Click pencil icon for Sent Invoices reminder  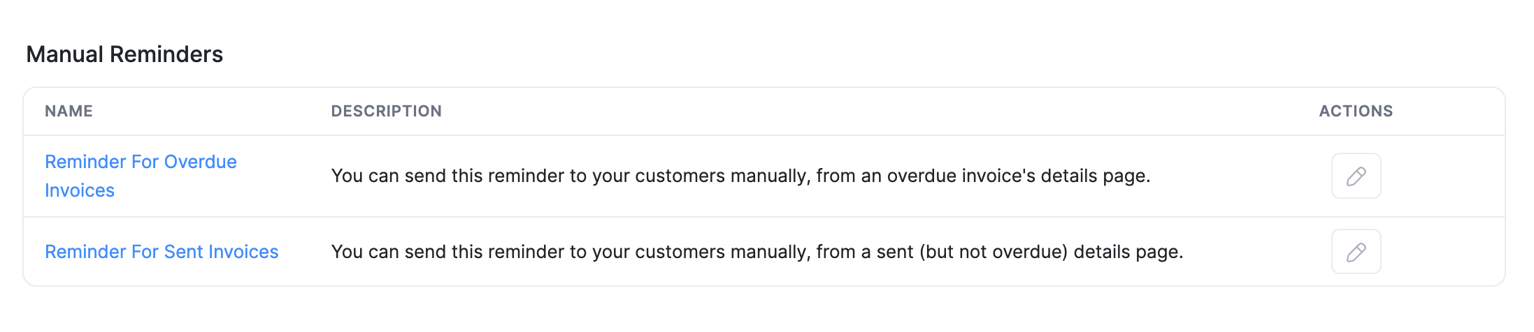coord(1356,252)
